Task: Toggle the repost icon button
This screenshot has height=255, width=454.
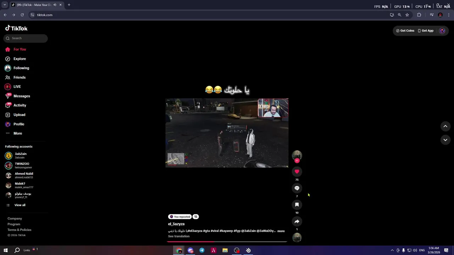Action: tap(196, 217)
